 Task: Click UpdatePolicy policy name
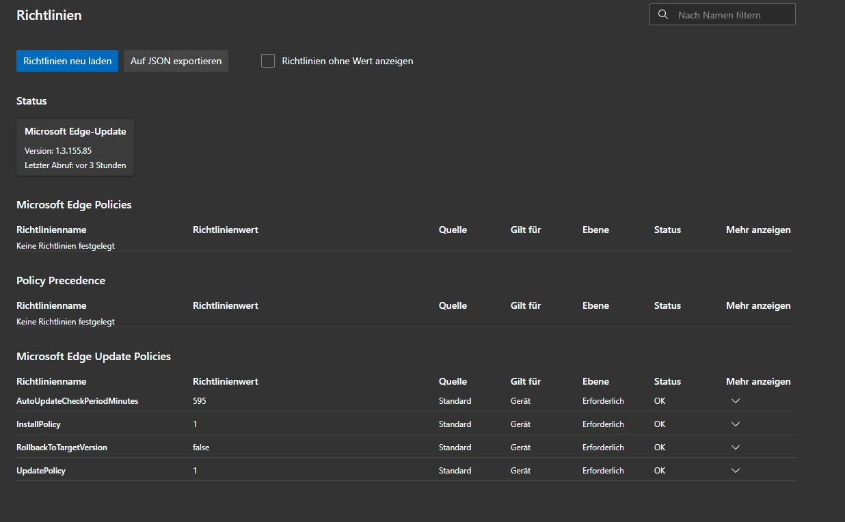(x=41, y=471)
